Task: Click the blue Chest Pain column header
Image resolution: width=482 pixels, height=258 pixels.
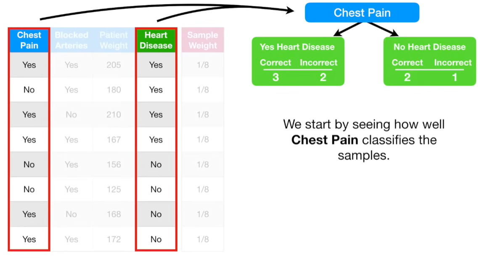Action: (x=29, y=40)
